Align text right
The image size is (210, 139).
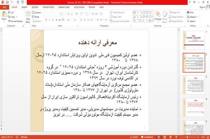(x=88, y=20)
